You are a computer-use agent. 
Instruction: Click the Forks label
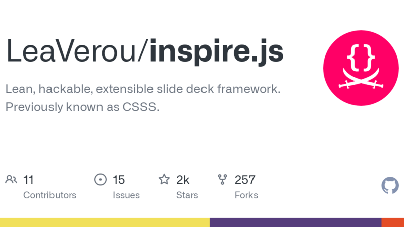pyautogui.click(x=246, y=195)
